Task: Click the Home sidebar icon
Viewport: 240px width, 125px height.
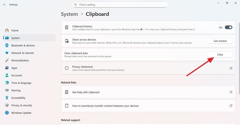Action: pyautogui.click(x=7, y=30)
